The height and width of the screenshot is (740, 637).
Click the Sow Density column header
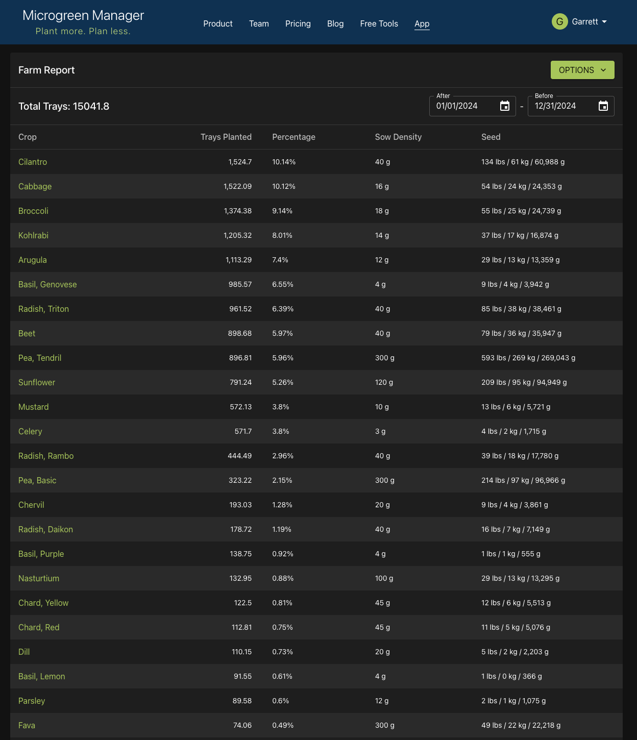point(398,137)
